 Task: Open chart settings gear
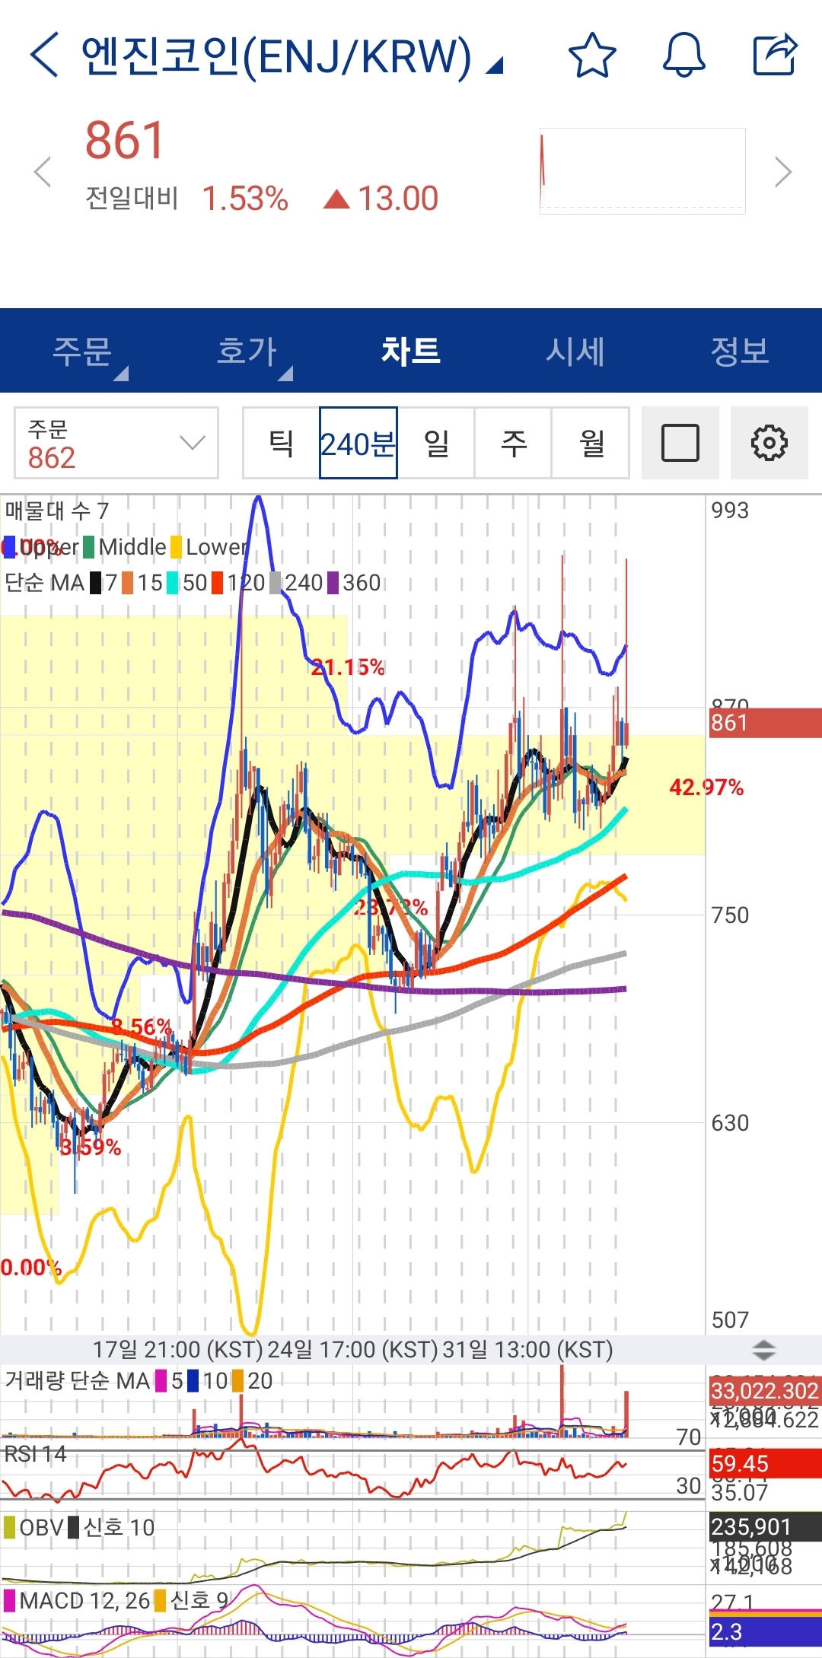(x=769, y=443)
